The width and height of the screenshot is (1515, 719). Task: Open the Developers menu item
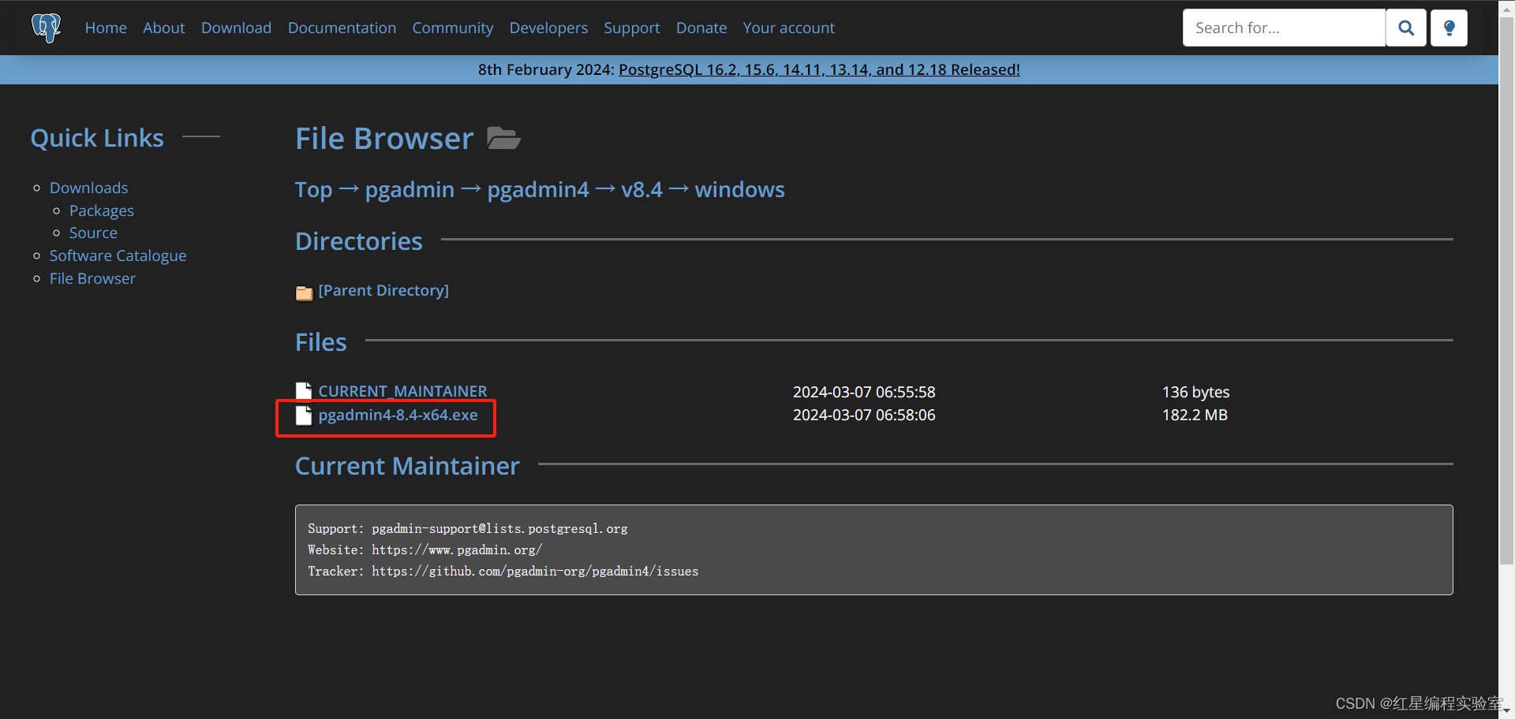(548, 28)
